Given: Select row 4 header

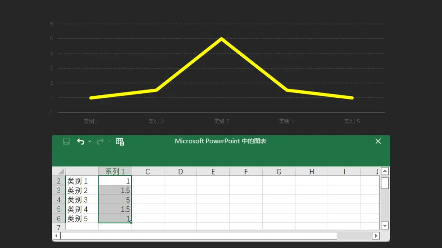Looking at the screenshot, I should point(59,199).
